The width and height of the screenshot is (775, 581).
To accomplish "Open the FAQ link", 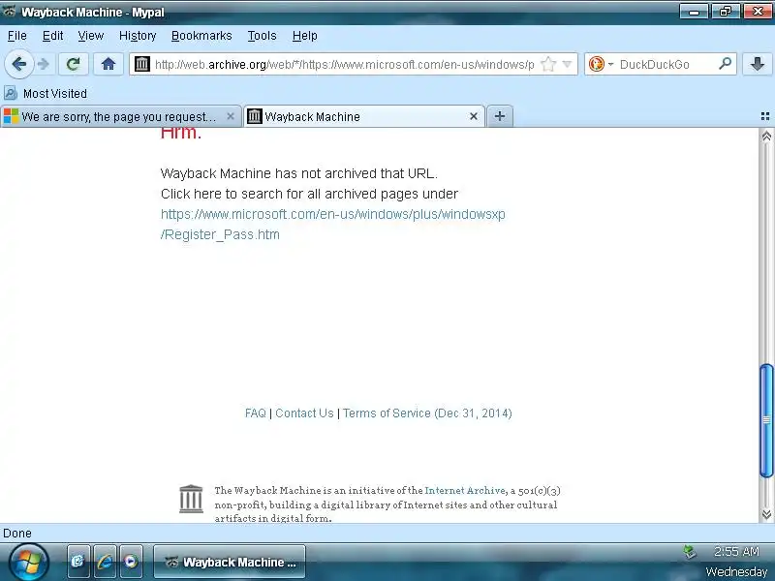I will 256,413.
